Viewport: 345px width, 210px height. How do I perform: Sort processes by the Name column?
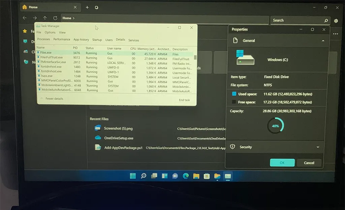[41, 47]
